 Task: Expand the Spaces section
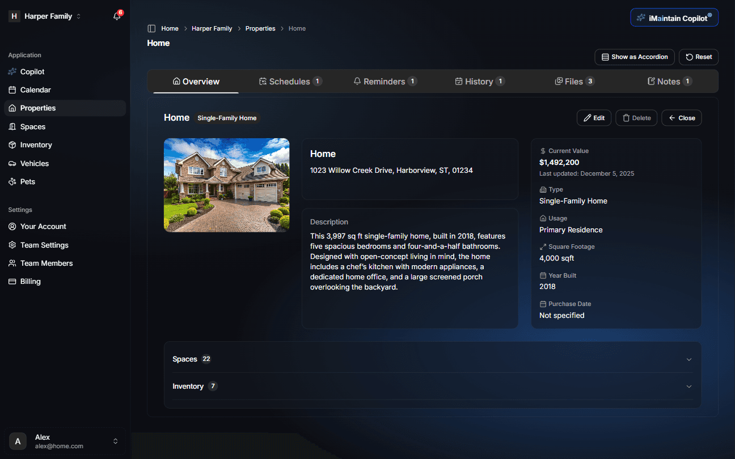(x=432, y=359)
